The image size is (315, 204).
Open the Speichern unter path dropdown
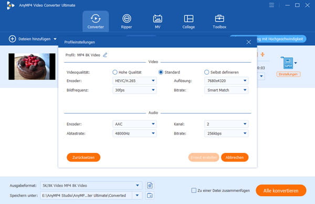[x=137, y=196]
